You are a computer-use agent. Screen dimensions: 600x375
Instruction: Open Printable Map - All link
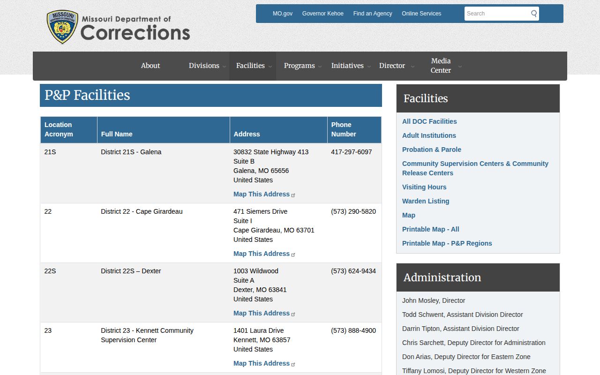point(431,229)
